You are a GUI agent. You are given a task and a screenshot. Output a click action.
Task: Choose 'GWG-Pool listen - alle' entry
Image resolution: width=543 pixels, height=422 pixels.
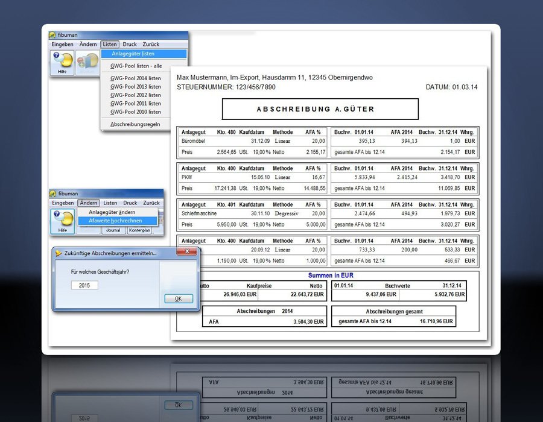136,66
